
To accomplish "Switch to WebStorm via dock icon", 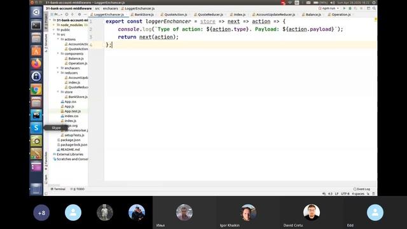I will (36, 115).
